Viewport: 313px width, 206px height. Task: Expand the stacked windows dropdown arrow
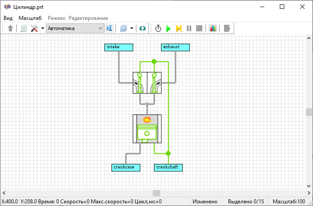coord(132,28)
